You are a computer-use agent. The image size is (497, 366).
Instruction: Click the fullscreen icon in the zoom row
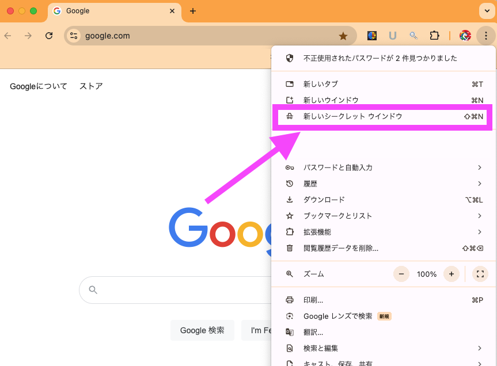click(x=480, y=274)
